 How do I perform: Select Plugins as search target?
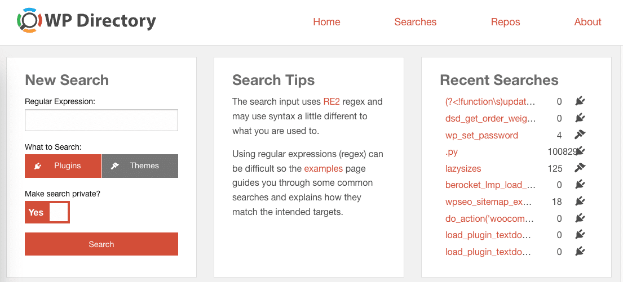pyautogui.click(x=63, y=166)
